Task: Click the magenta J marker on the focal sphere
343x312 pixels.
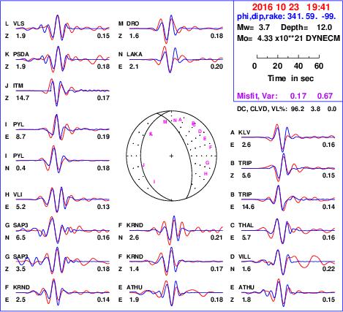Action: (x=143, y=165)
